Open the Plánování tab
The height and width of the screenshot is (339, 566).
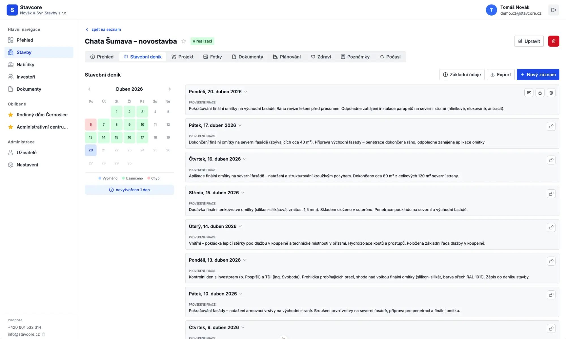[287, 57]
